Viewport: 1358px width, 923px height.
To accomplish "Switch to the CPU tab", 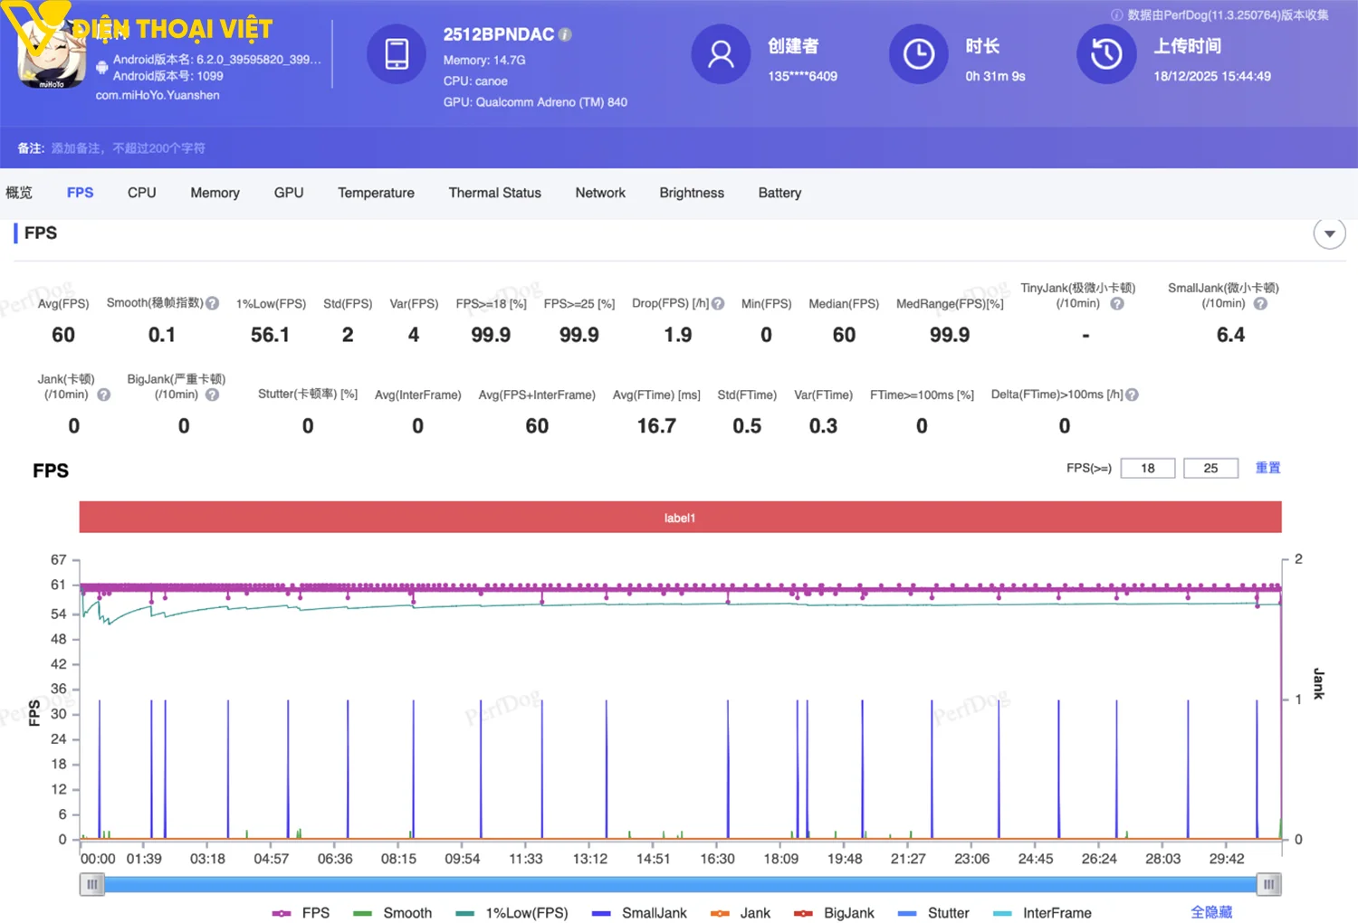I will coord(141,193).
